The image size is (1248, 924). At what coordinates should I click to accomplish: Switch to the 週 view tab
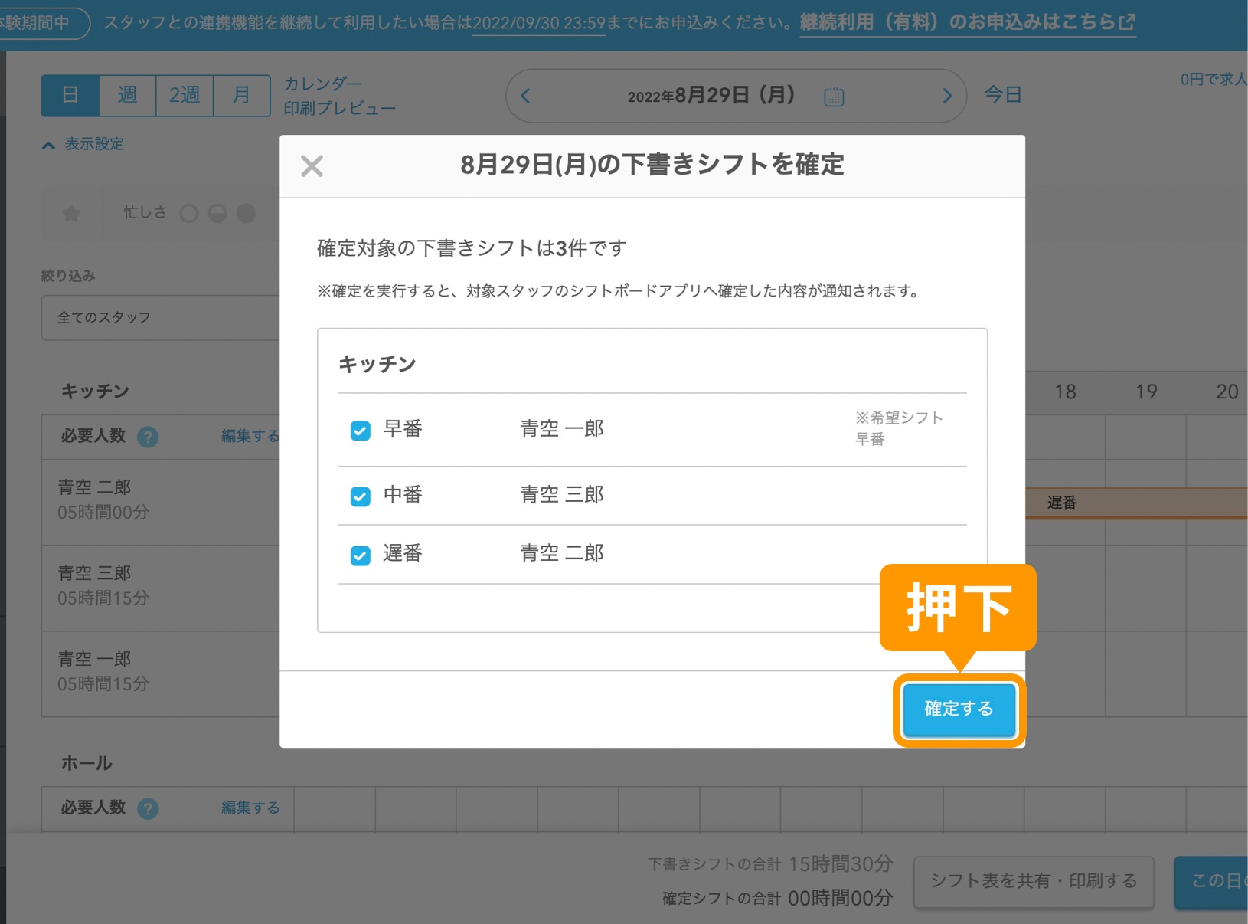pos(126,95)
